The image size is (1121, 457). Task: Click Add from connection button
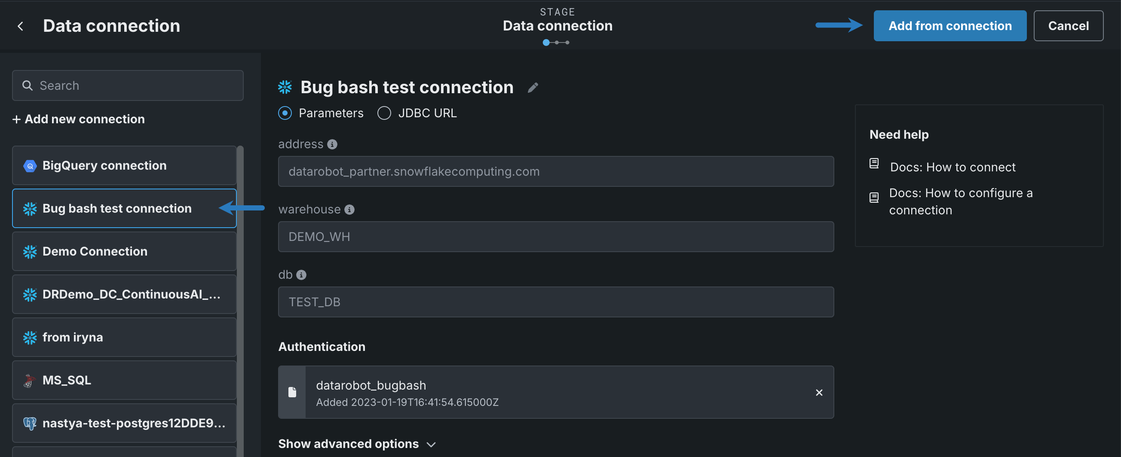coord(949,26)
